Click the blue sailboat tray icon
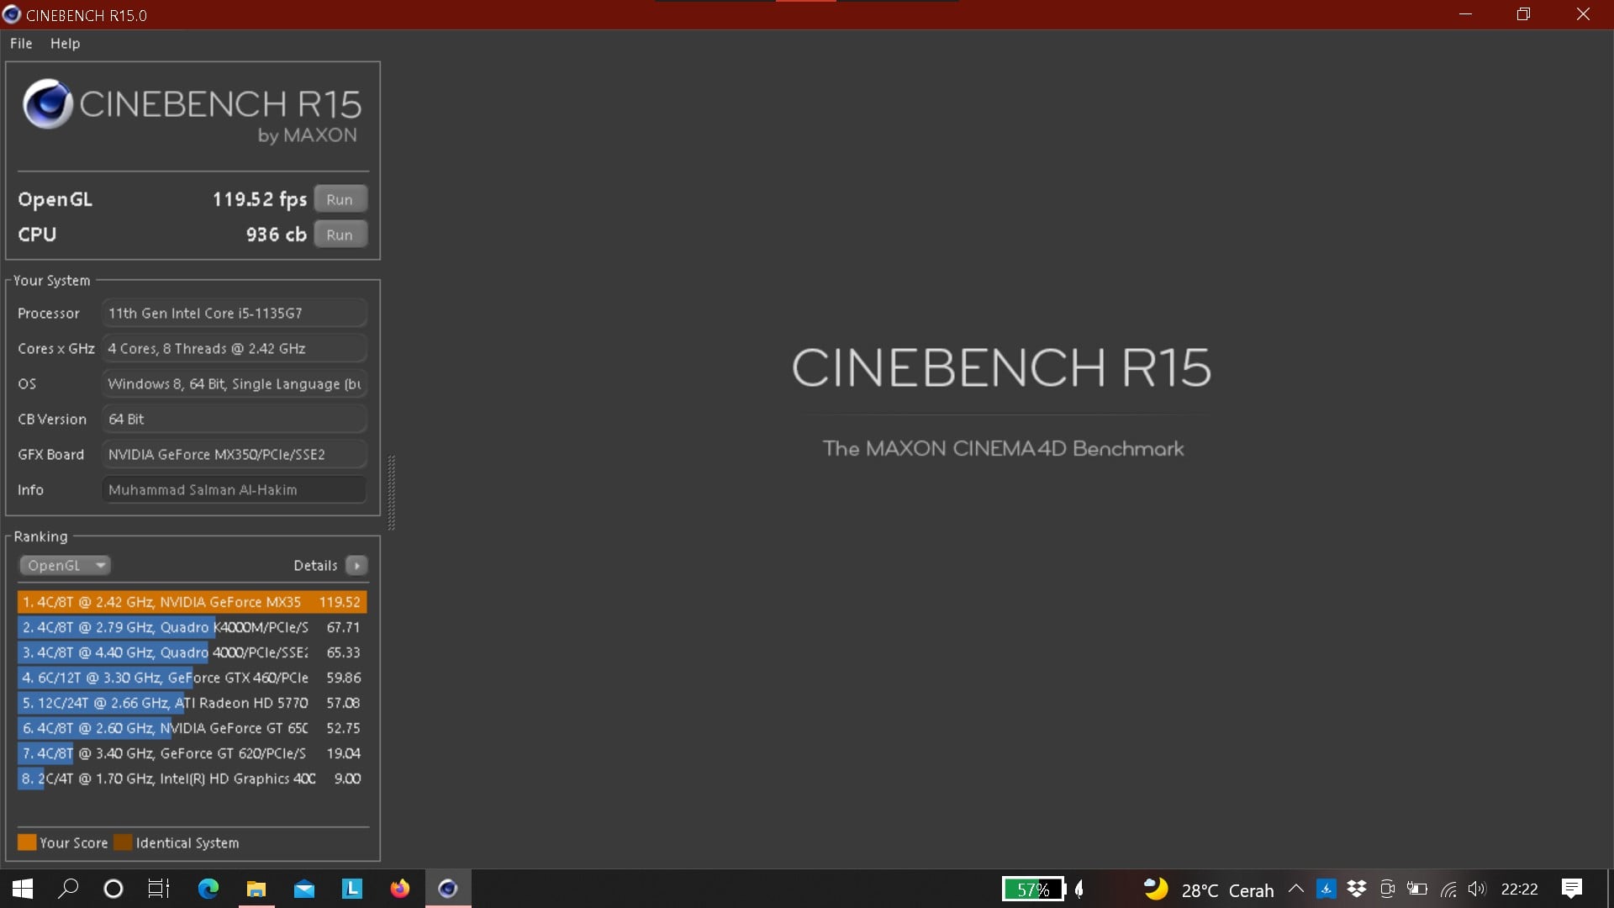This screenshot has height=908, width=1614. click(x=1327, y=889)
